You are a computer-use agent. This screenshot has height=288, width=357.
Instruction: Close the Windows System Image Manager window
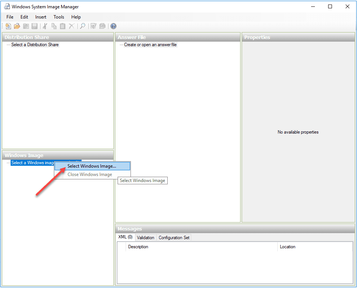click(348, 6)
